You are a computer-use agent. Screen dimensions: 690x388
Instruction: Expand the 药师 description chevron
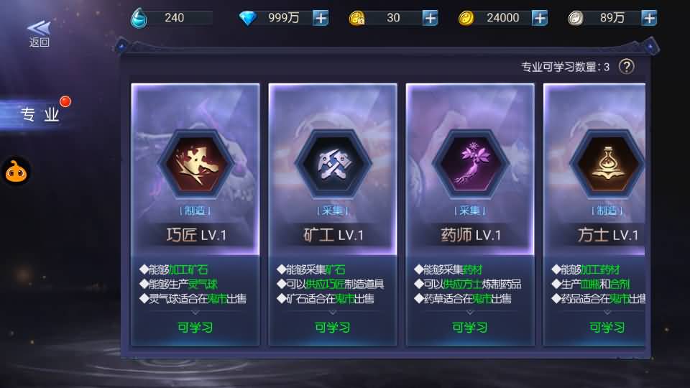click(470, 313)
